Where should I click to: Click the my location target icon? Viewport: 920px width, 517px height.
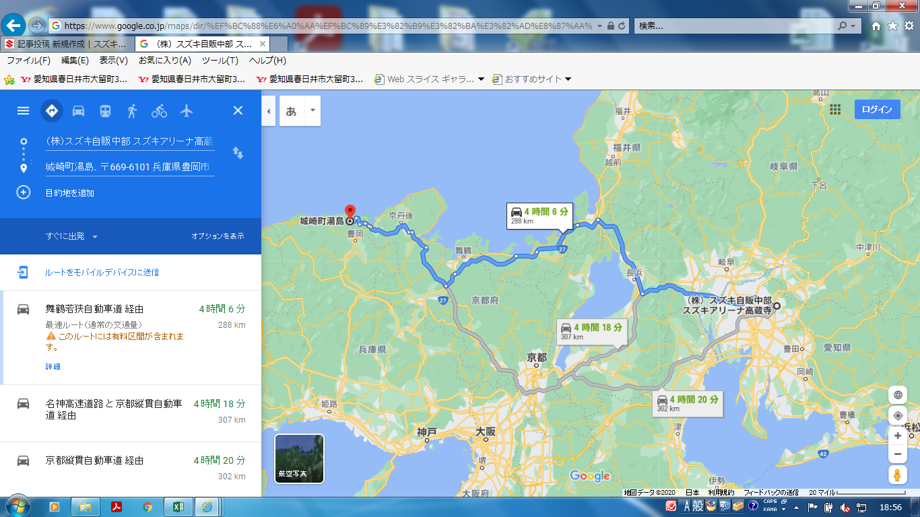coord(897,415)
